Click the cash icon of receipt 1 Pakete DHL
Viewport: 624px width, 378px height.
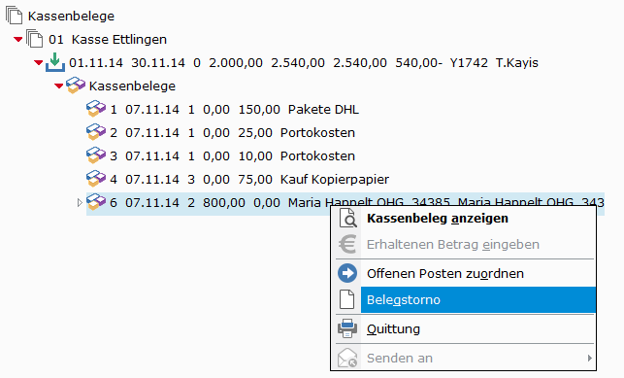96,109
